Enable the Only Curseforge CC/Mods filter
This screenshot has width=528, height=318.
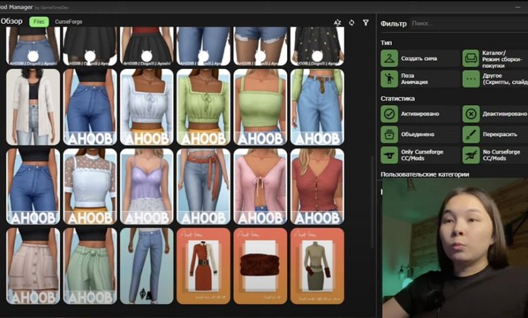(x=389, y=155)
